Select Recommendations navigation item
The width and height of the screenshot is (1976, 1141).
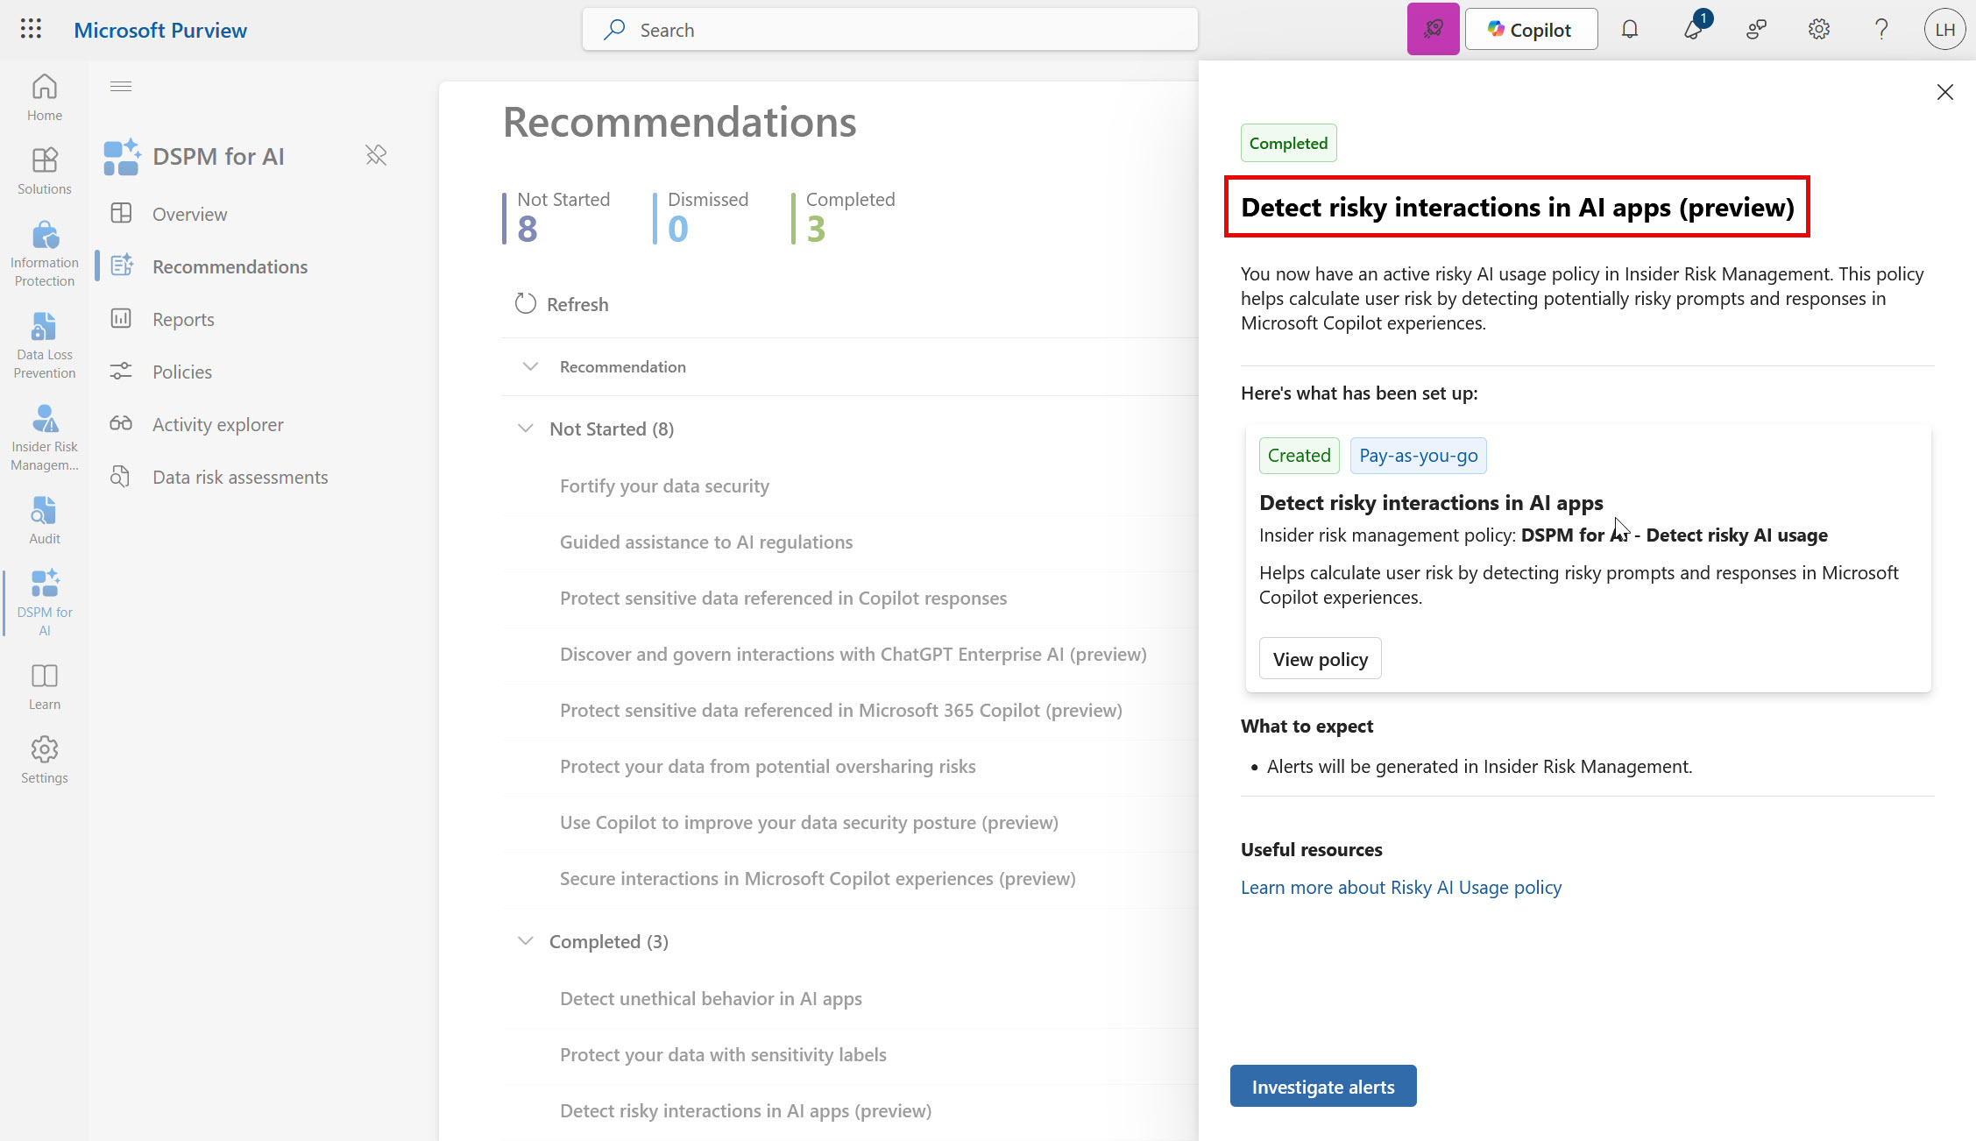click(230, 266)
